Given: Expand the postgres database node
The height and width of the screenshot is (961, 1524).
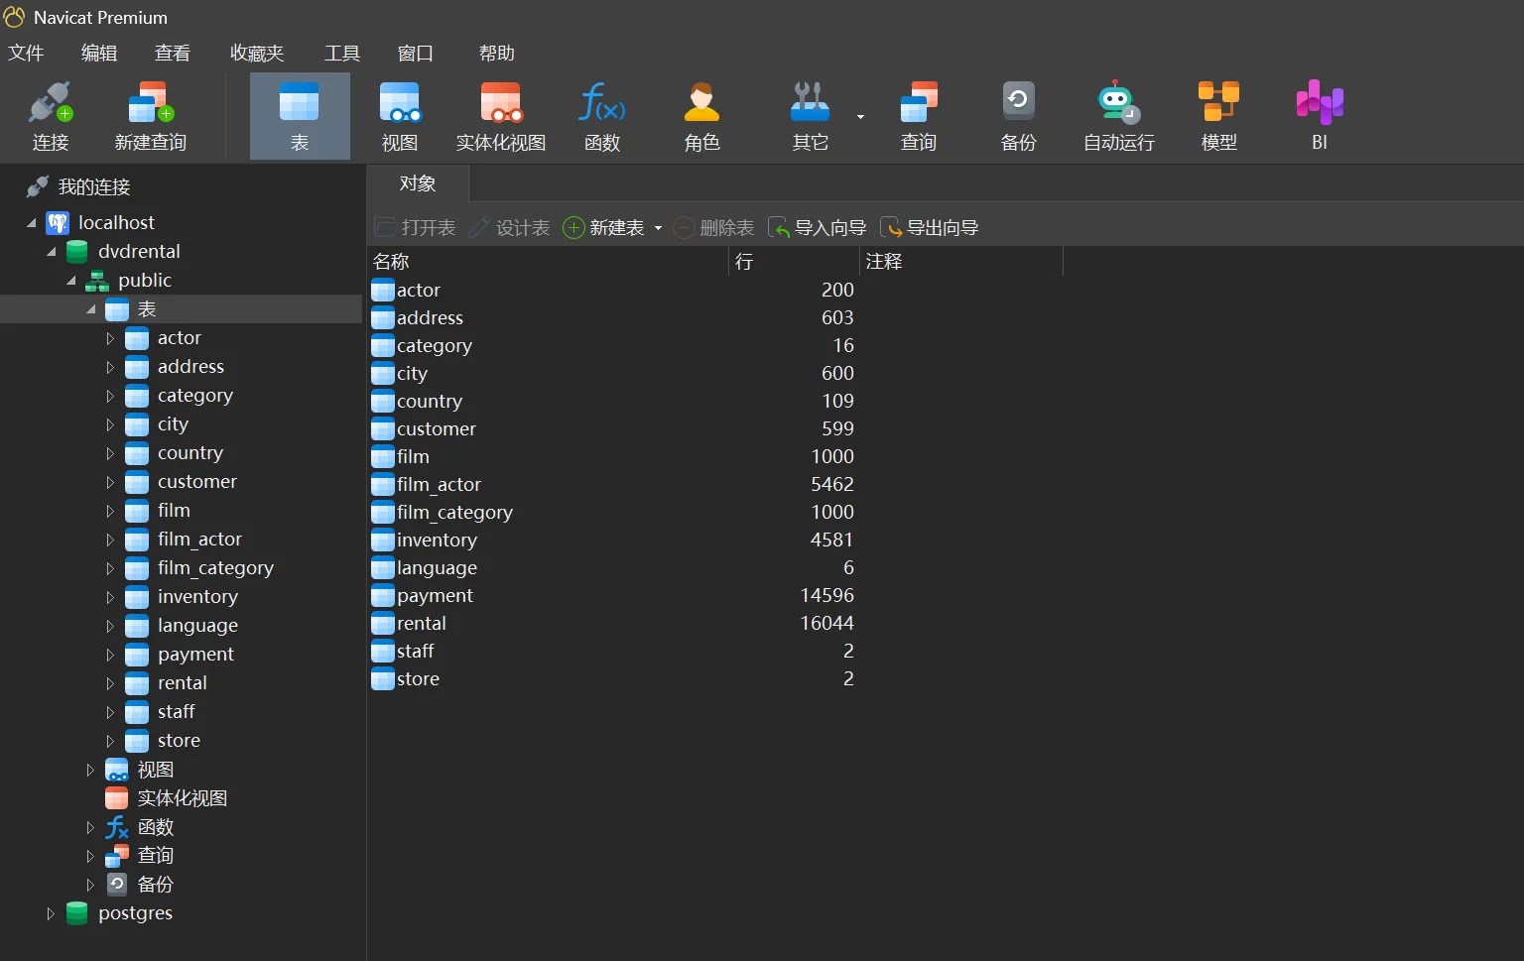Looking at the screenshot, I should 51,914.
